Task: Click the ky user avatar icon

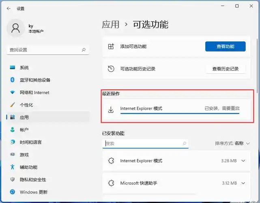Action: (x=16, y=28)
